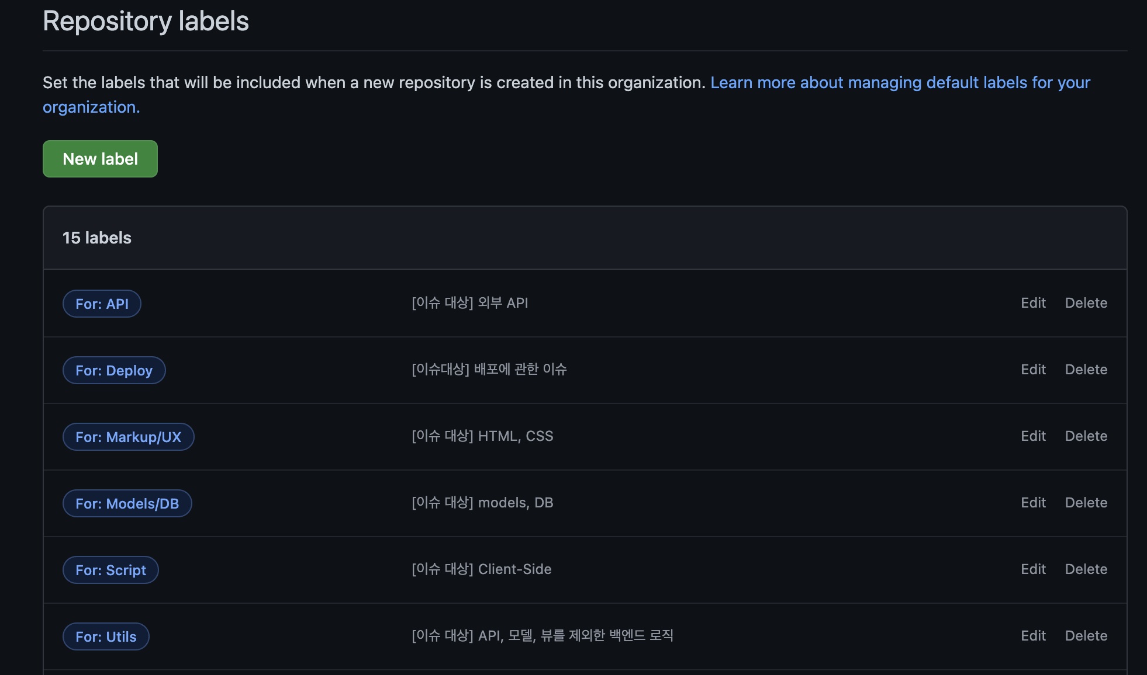Delete the For: Utils label
Viewport: 1147px width, 675px height.
click(1086, 636)
